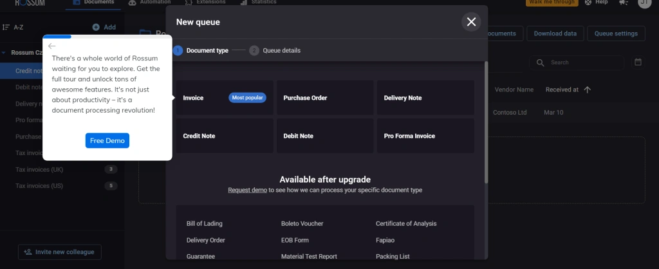Click Fapiao option

385,241
